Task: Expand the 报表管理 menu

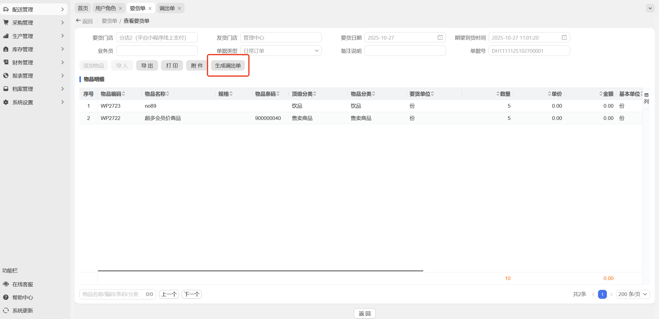Action: (x=63, y=75)
